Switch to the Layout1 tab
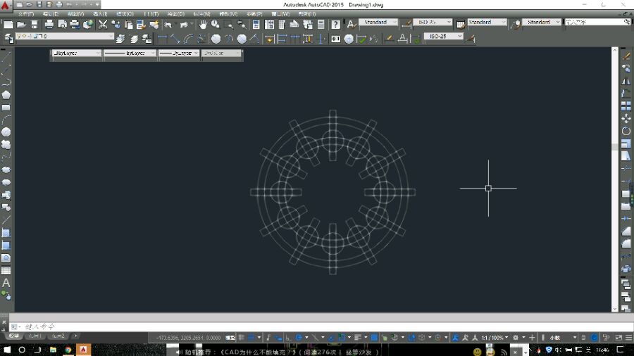Screen dimensions: 634x356 (35, 336)
